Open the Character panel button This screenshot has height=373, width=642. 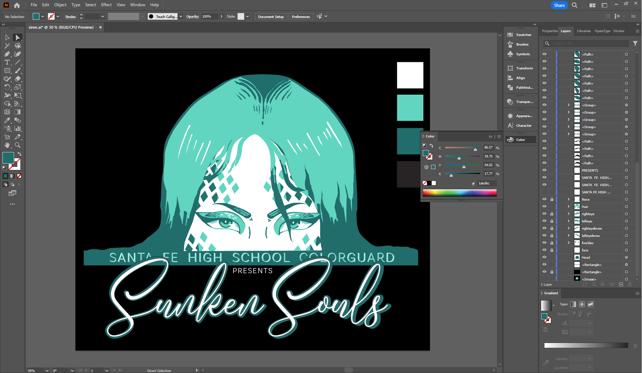pos(521,126)
